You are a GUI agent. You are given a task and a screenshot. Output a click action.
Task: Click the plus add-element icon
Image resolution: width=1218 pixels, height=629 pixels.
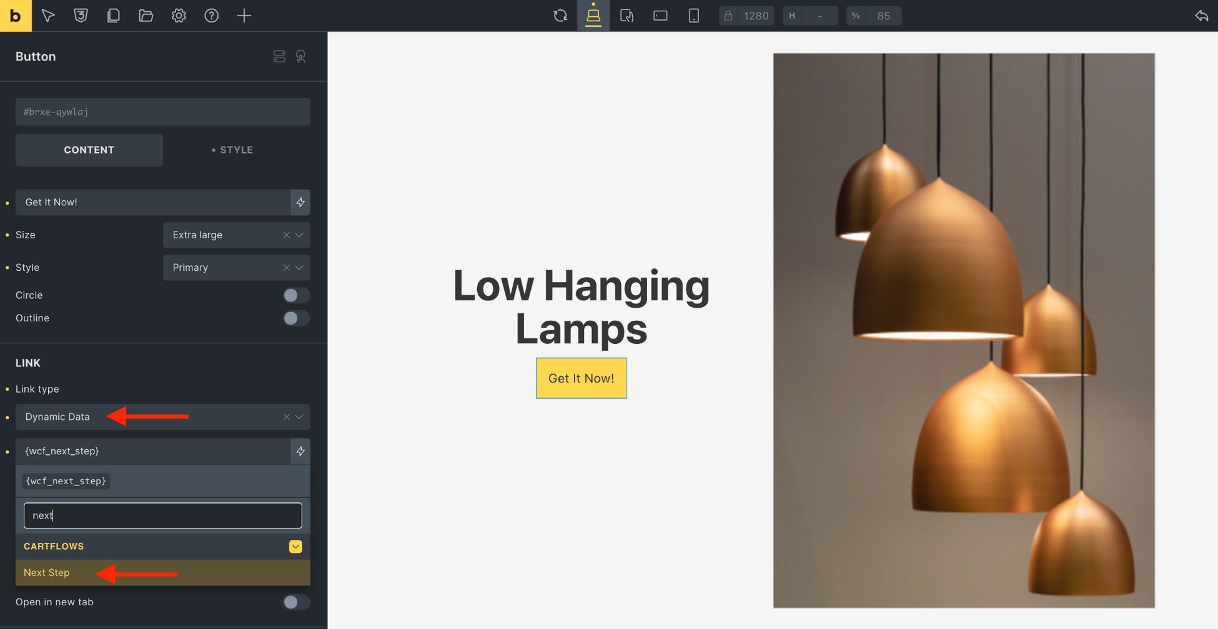click(244, 16)
